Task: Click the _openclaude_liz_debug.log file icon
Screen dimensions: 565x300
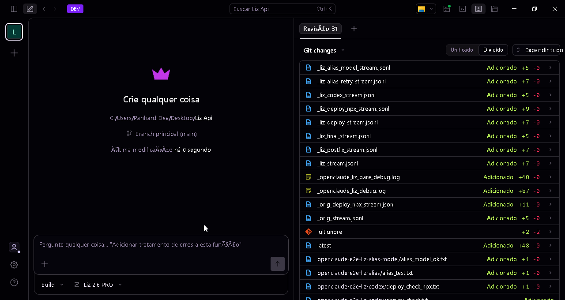Action: (309, 191)
